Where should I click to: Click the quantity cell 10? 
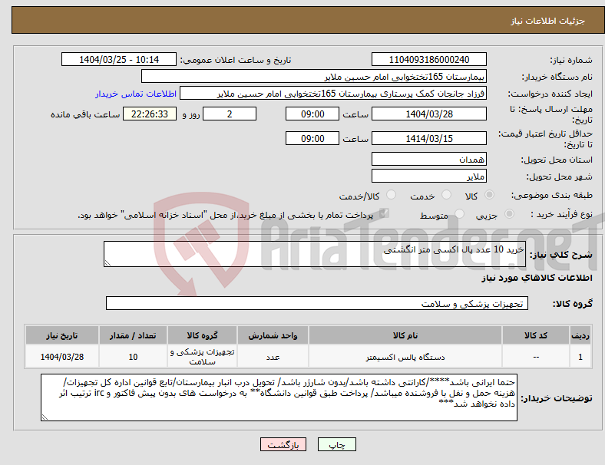click(133, 357)
